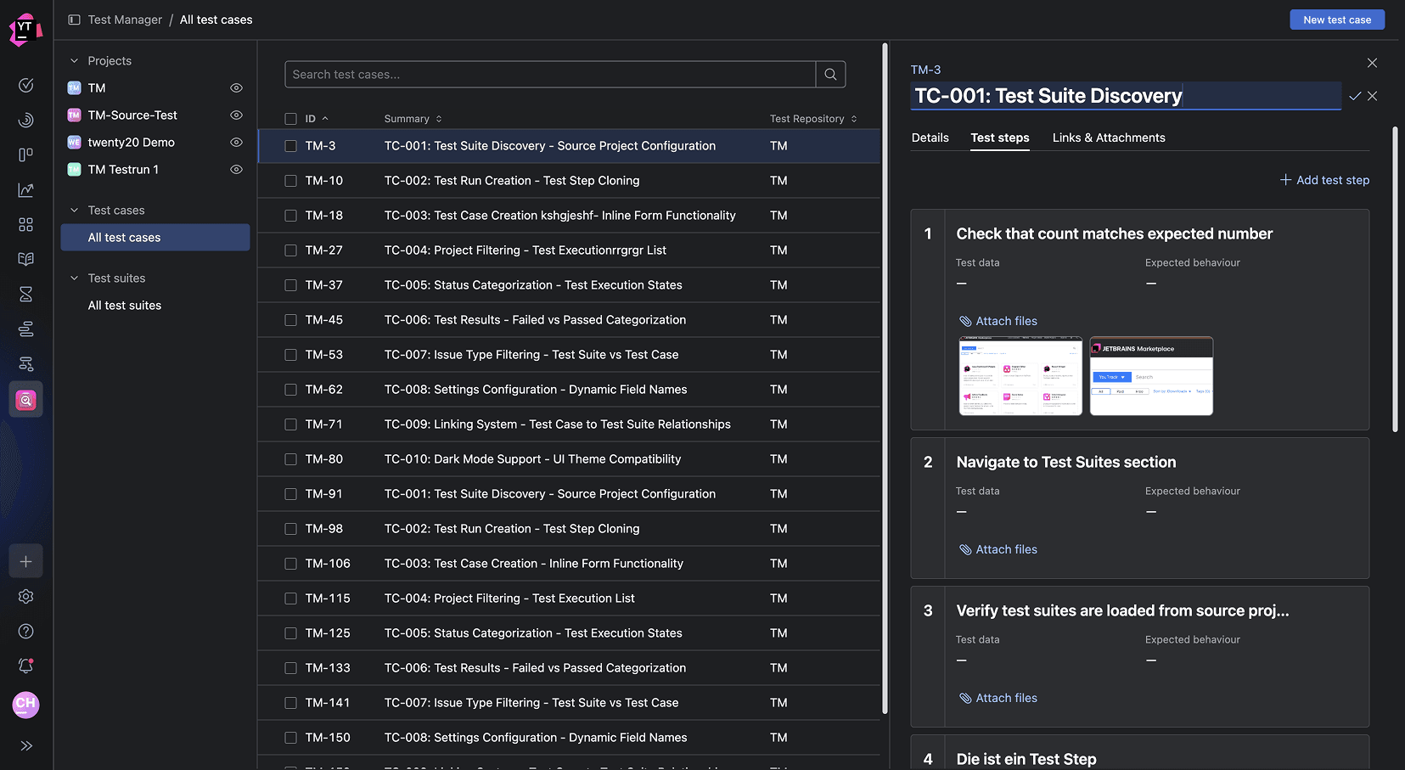Click the New test case button

pyautogui.click(x=1336, y=19)
